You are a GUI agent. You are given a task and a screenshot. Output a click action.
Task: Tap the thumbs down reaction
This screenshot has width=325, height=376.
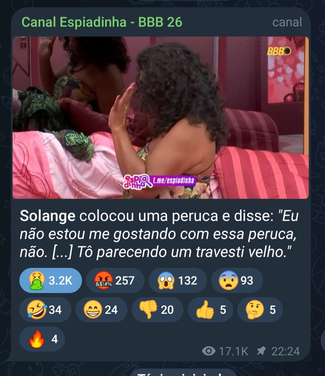click(157, 310)
